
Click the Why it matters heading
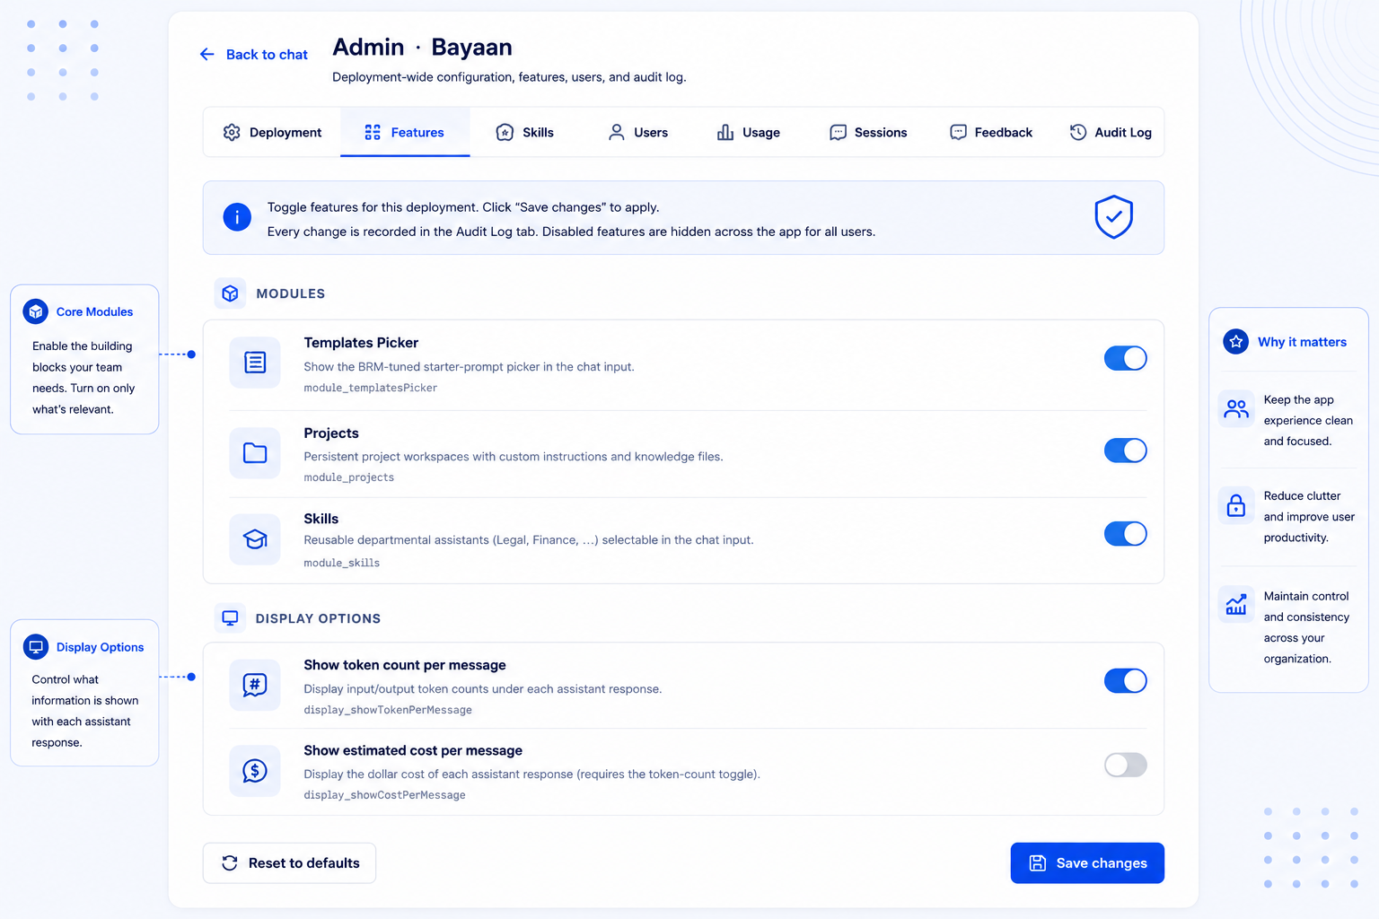point(1302,342)
